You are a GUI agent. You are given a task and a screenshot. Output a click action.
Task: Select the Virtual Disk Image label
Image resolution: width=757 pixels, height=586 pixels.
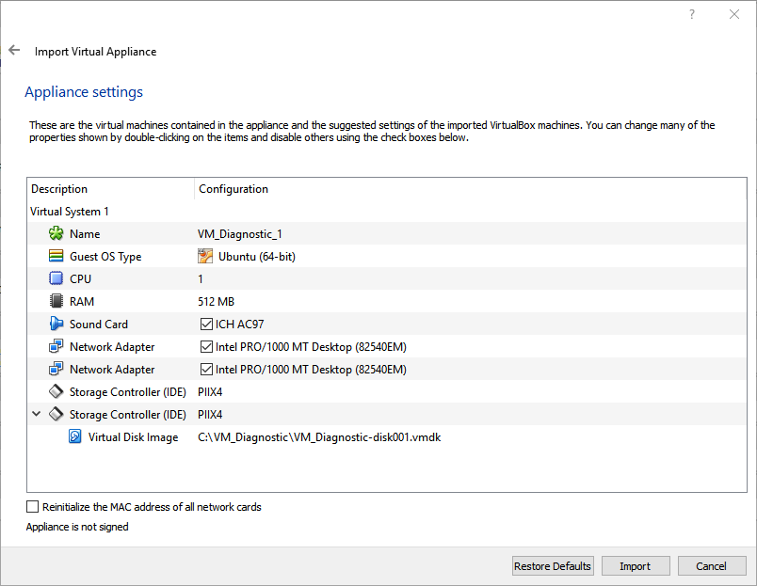click(134, 437)
